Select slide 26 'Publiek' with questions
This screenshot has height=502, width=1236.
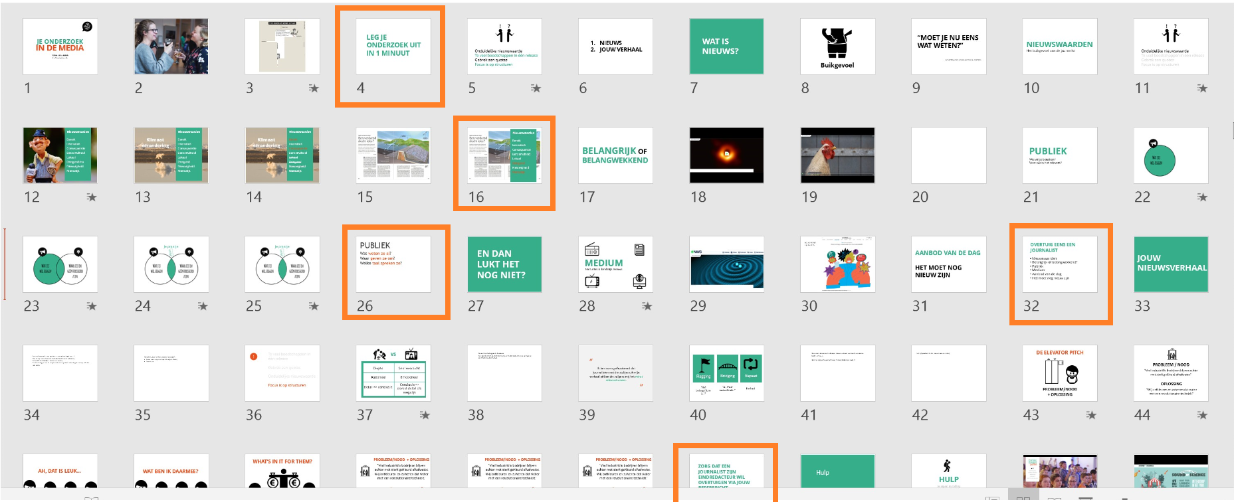(x=393, y=264)
